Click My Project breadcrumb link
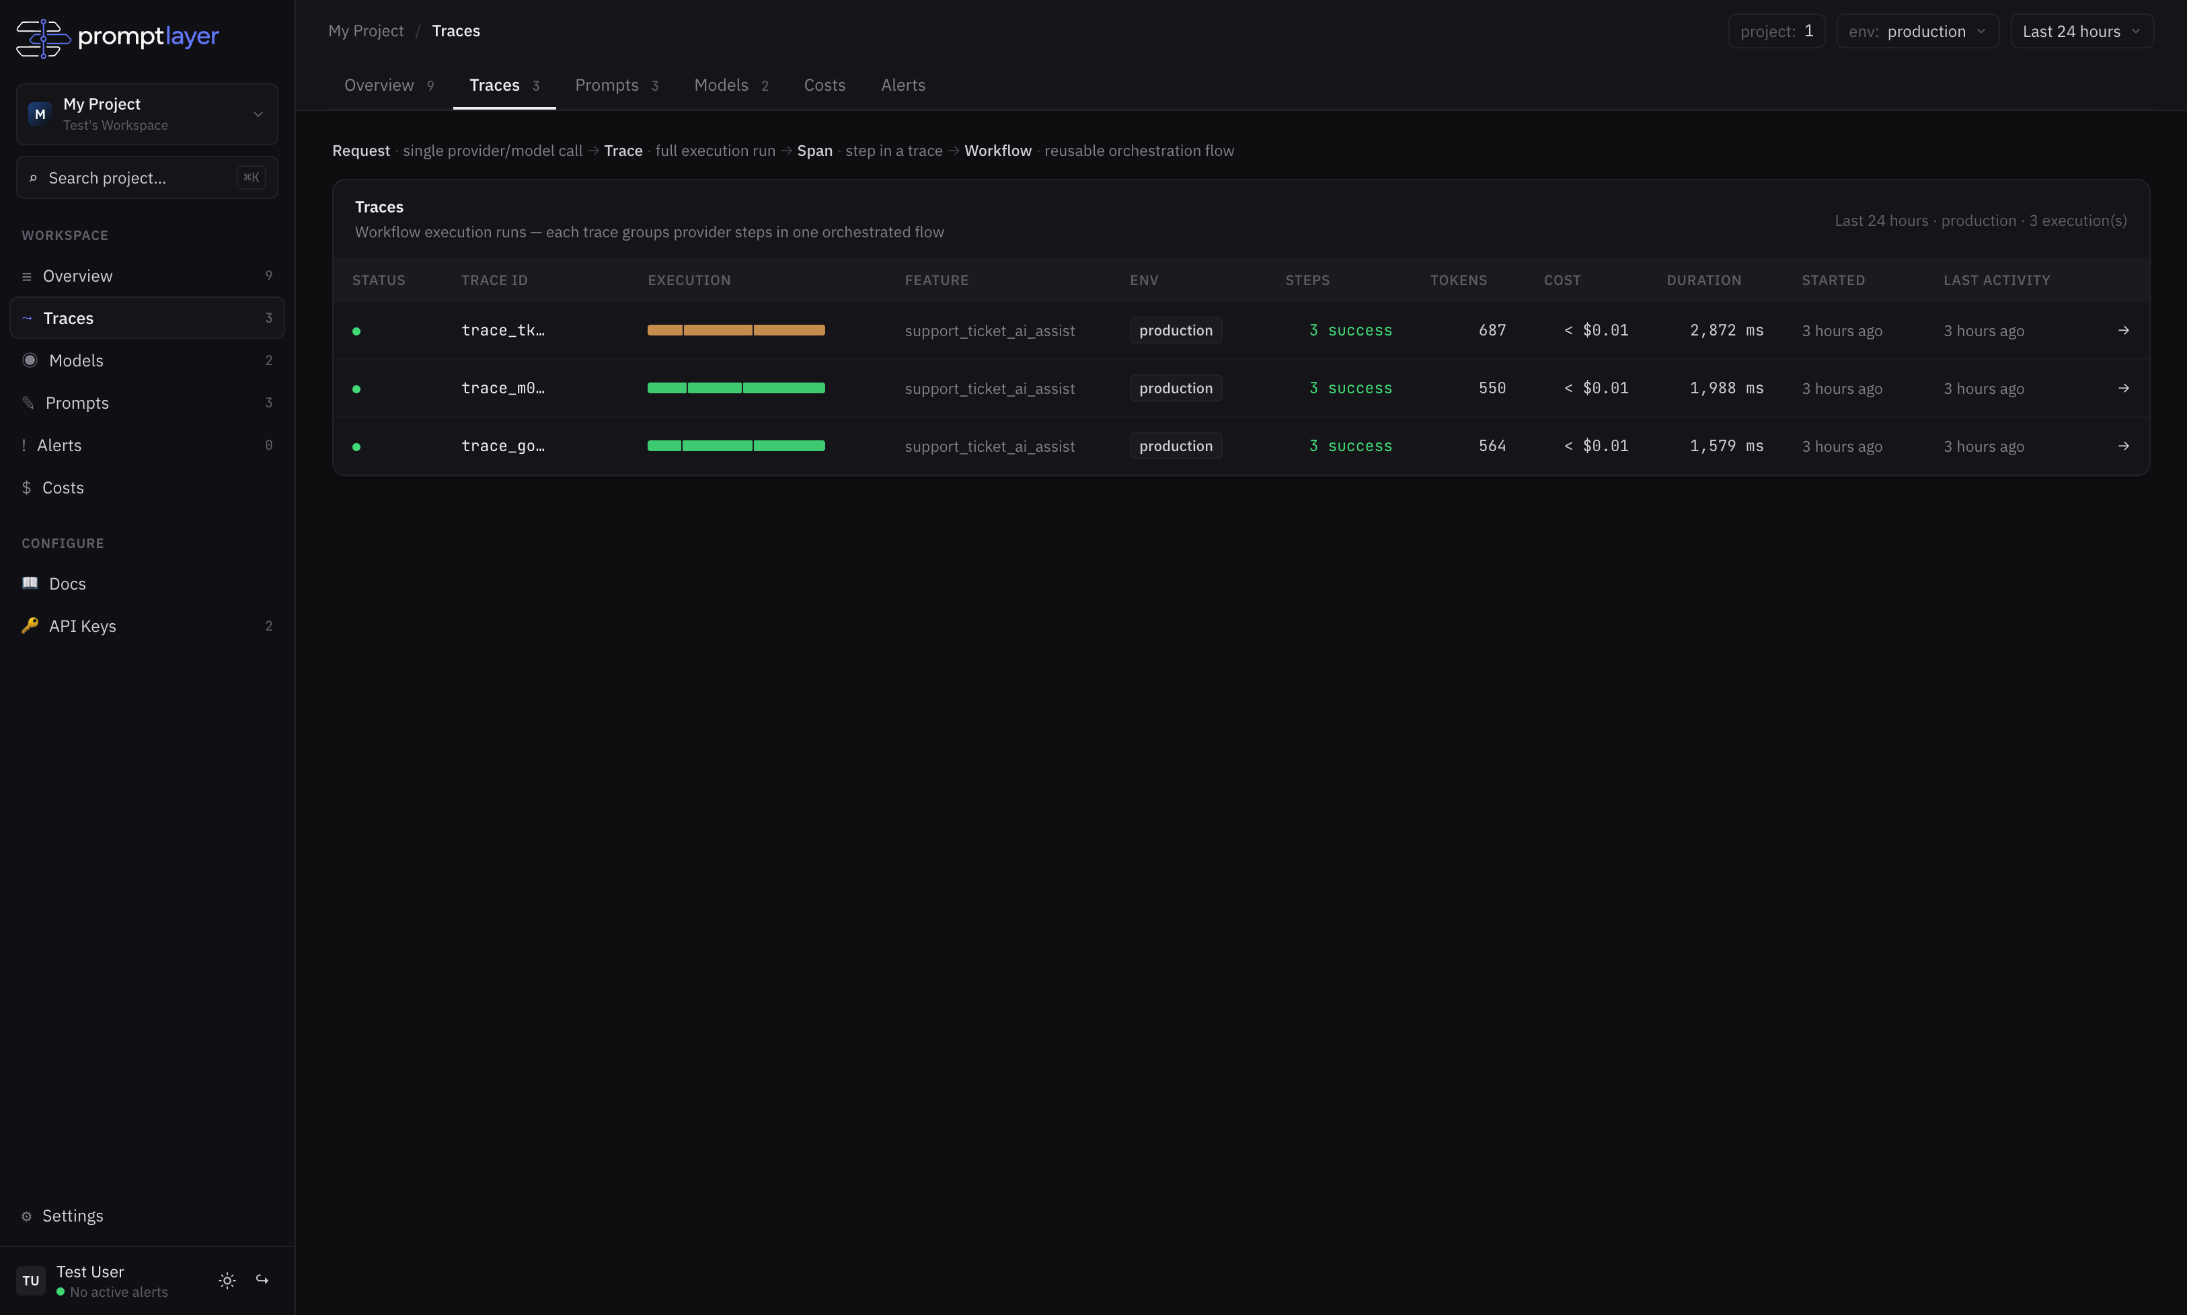 [x=366, y=31]
